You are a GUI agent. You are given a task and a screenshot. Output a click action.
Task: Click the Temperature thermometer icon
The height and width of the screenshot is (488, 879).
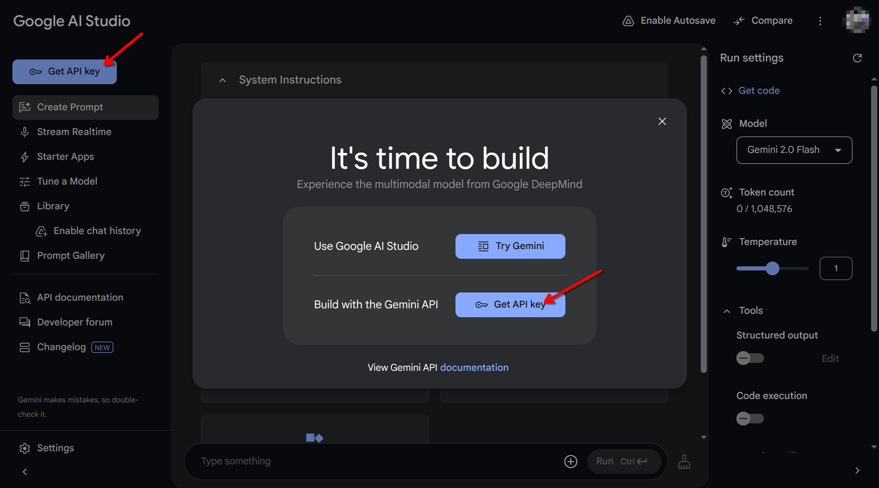[x=726, y=242]
